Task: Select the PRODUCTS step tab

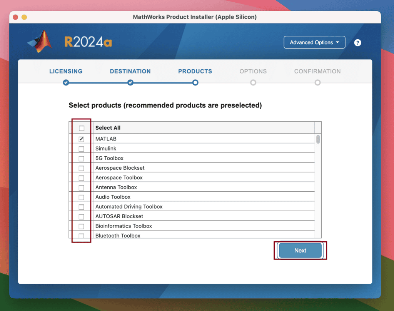Action: [x=195, y=72]
